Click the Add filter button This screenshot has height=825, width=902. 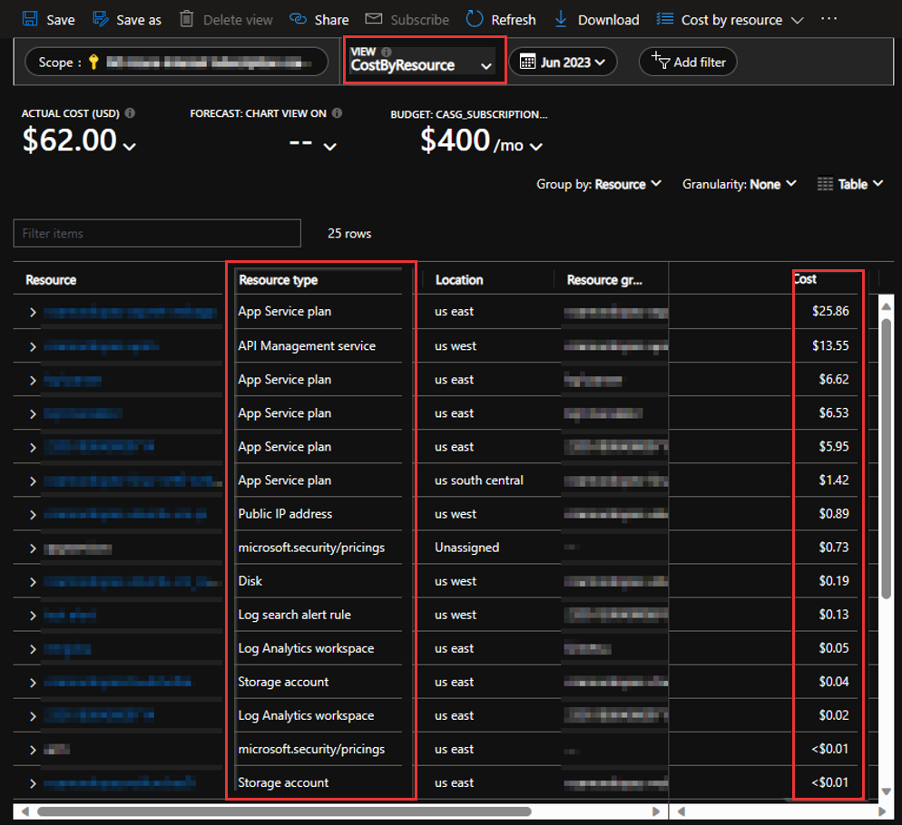click(688, 62)
